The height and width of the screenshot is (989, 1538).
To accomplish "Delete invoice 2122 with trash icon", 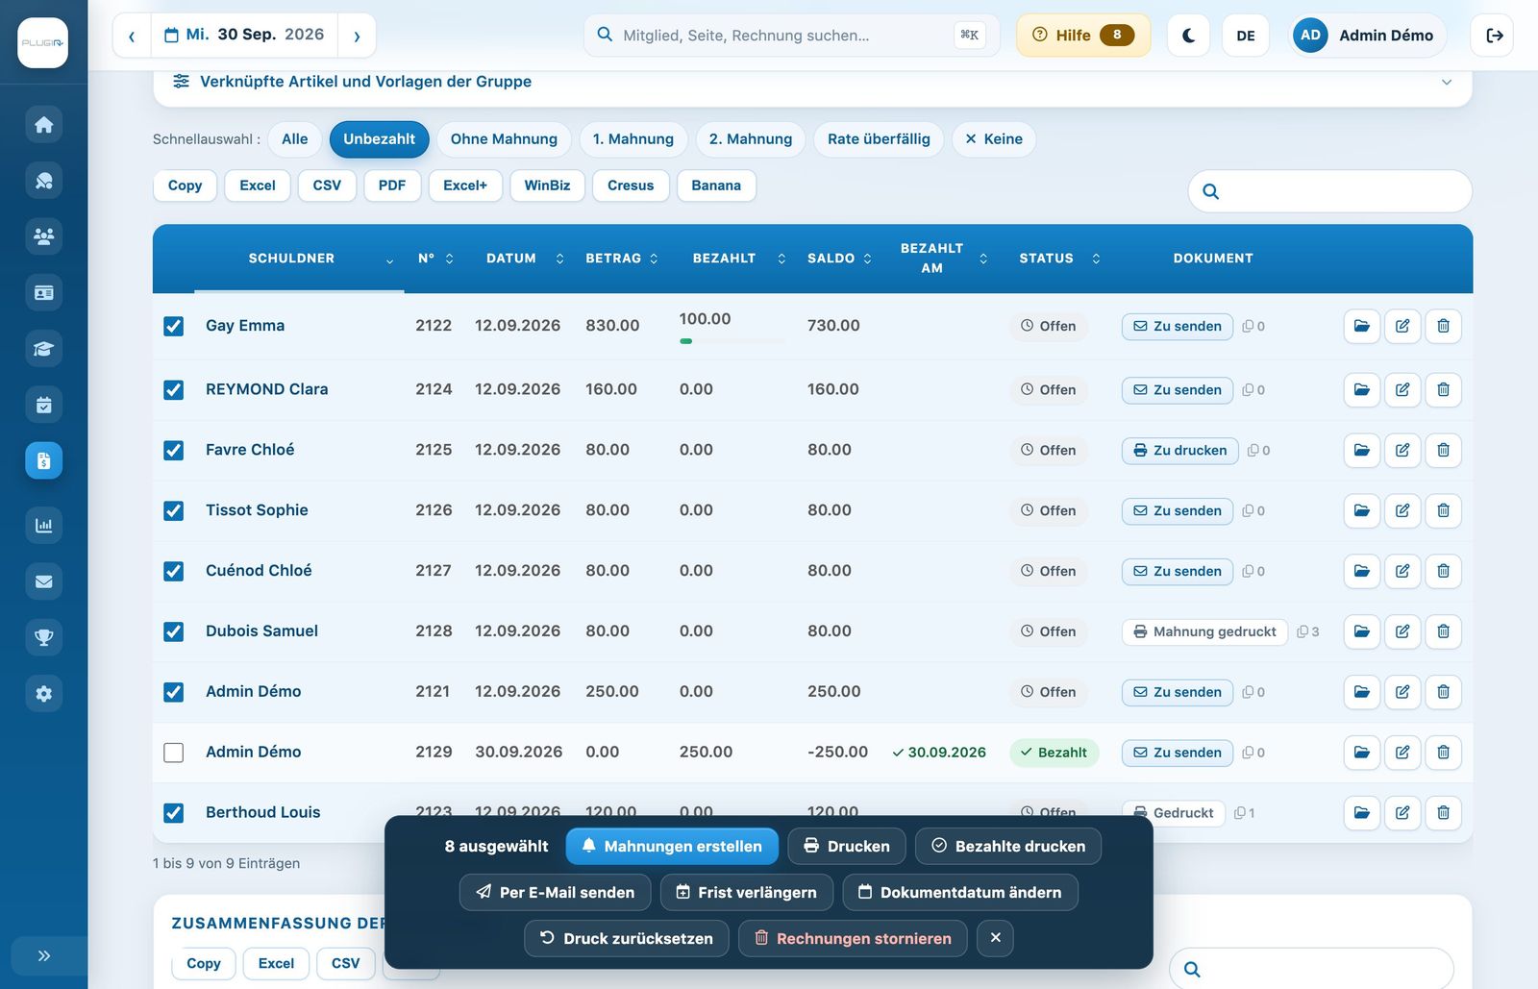I will point(1443,326).
